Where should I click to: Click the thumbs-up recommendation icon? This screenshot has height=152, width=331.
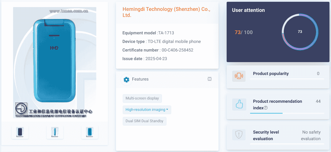pos(239,104)
